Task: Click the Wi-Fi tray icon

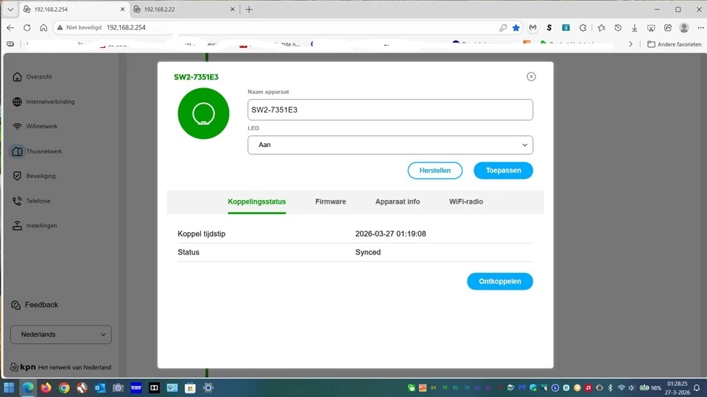Action: 622,387
